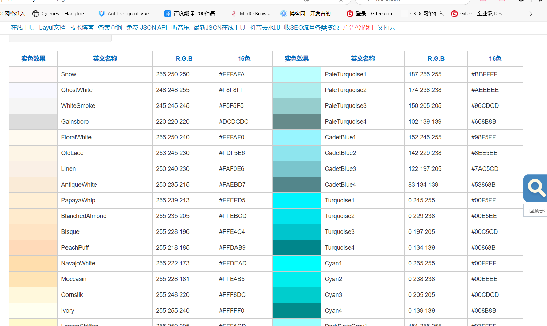547x326 pixels.
Task: Open the MinIO Browser bookmark
Action: coord(252,14)
